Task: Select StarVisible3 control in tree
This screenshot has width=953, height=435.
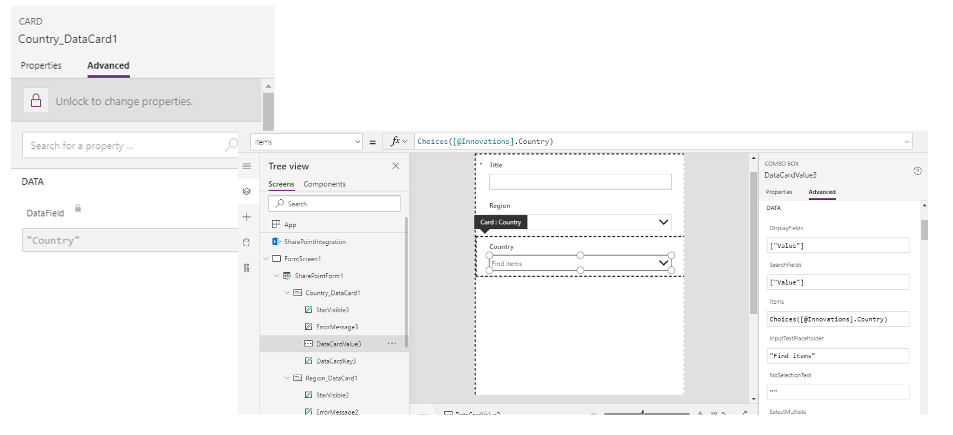Action: (332, 310)
